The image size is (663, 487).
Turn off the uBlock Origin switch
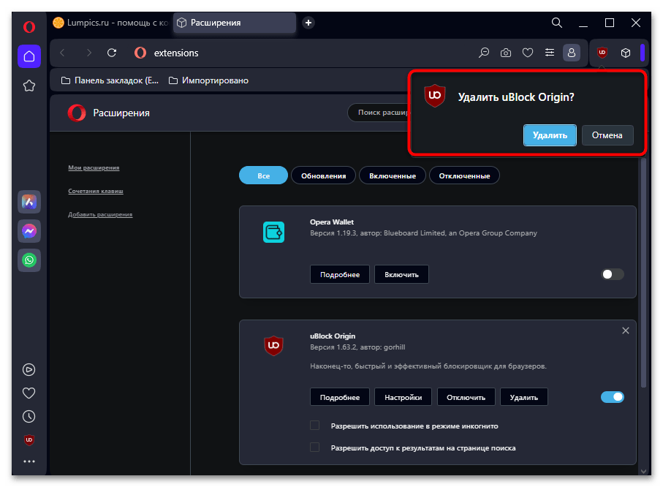coord(613,397)
